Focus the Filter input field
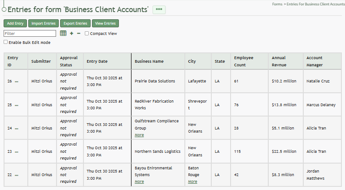 [x=30, y=34]
